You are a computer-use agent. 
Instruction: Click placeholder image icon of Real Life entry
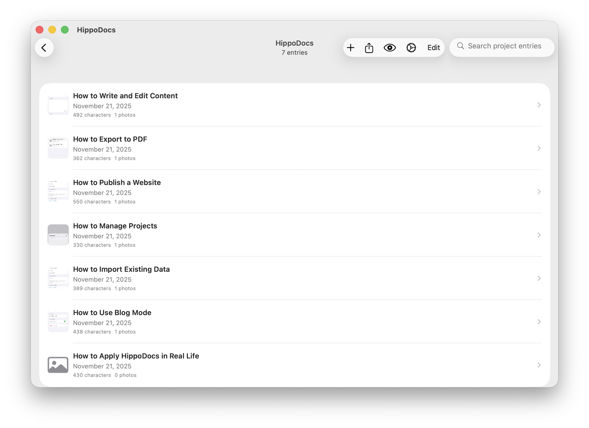pos(58,365)
